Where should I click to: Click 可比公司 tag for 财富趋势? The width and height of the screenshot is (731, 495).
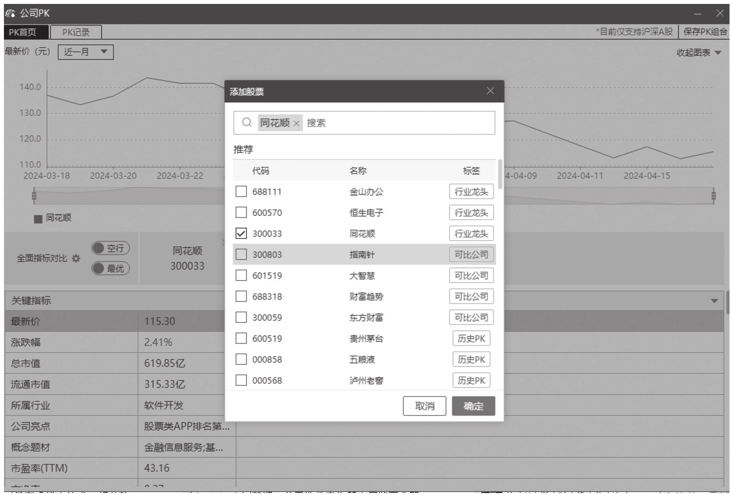click(471, 296)
